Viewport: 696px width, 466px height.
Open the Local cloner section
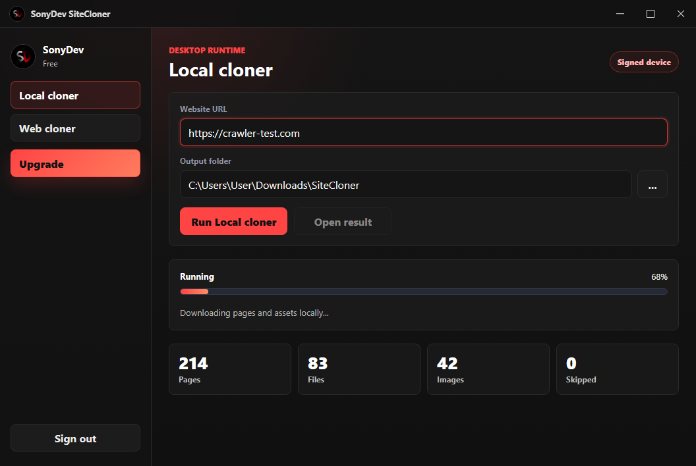tap(75, 95)
